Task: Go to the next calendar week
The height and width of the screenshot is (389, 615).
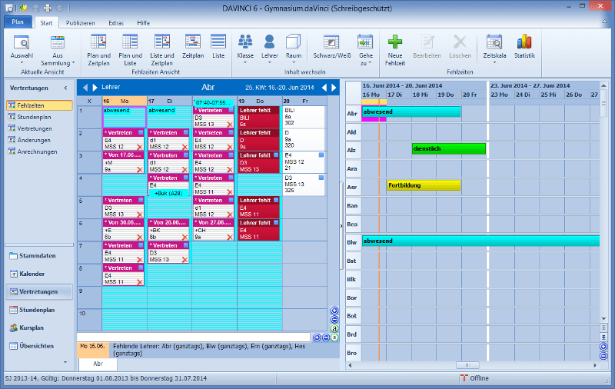Action: [x=334, y=88]
